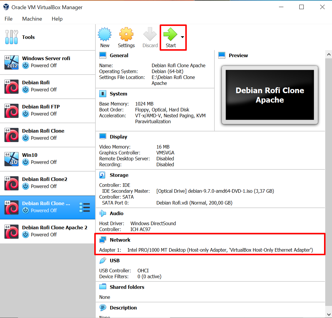
Task: Click the Windows DirectSound host driver value
Action: pyautogui.click(x=153, y=223)
